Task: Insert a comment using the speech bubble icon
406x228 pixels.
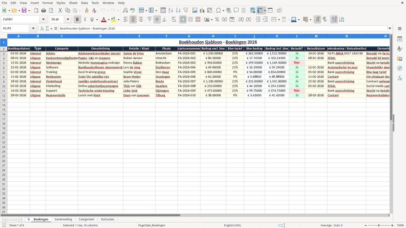Action: [236, 10]
